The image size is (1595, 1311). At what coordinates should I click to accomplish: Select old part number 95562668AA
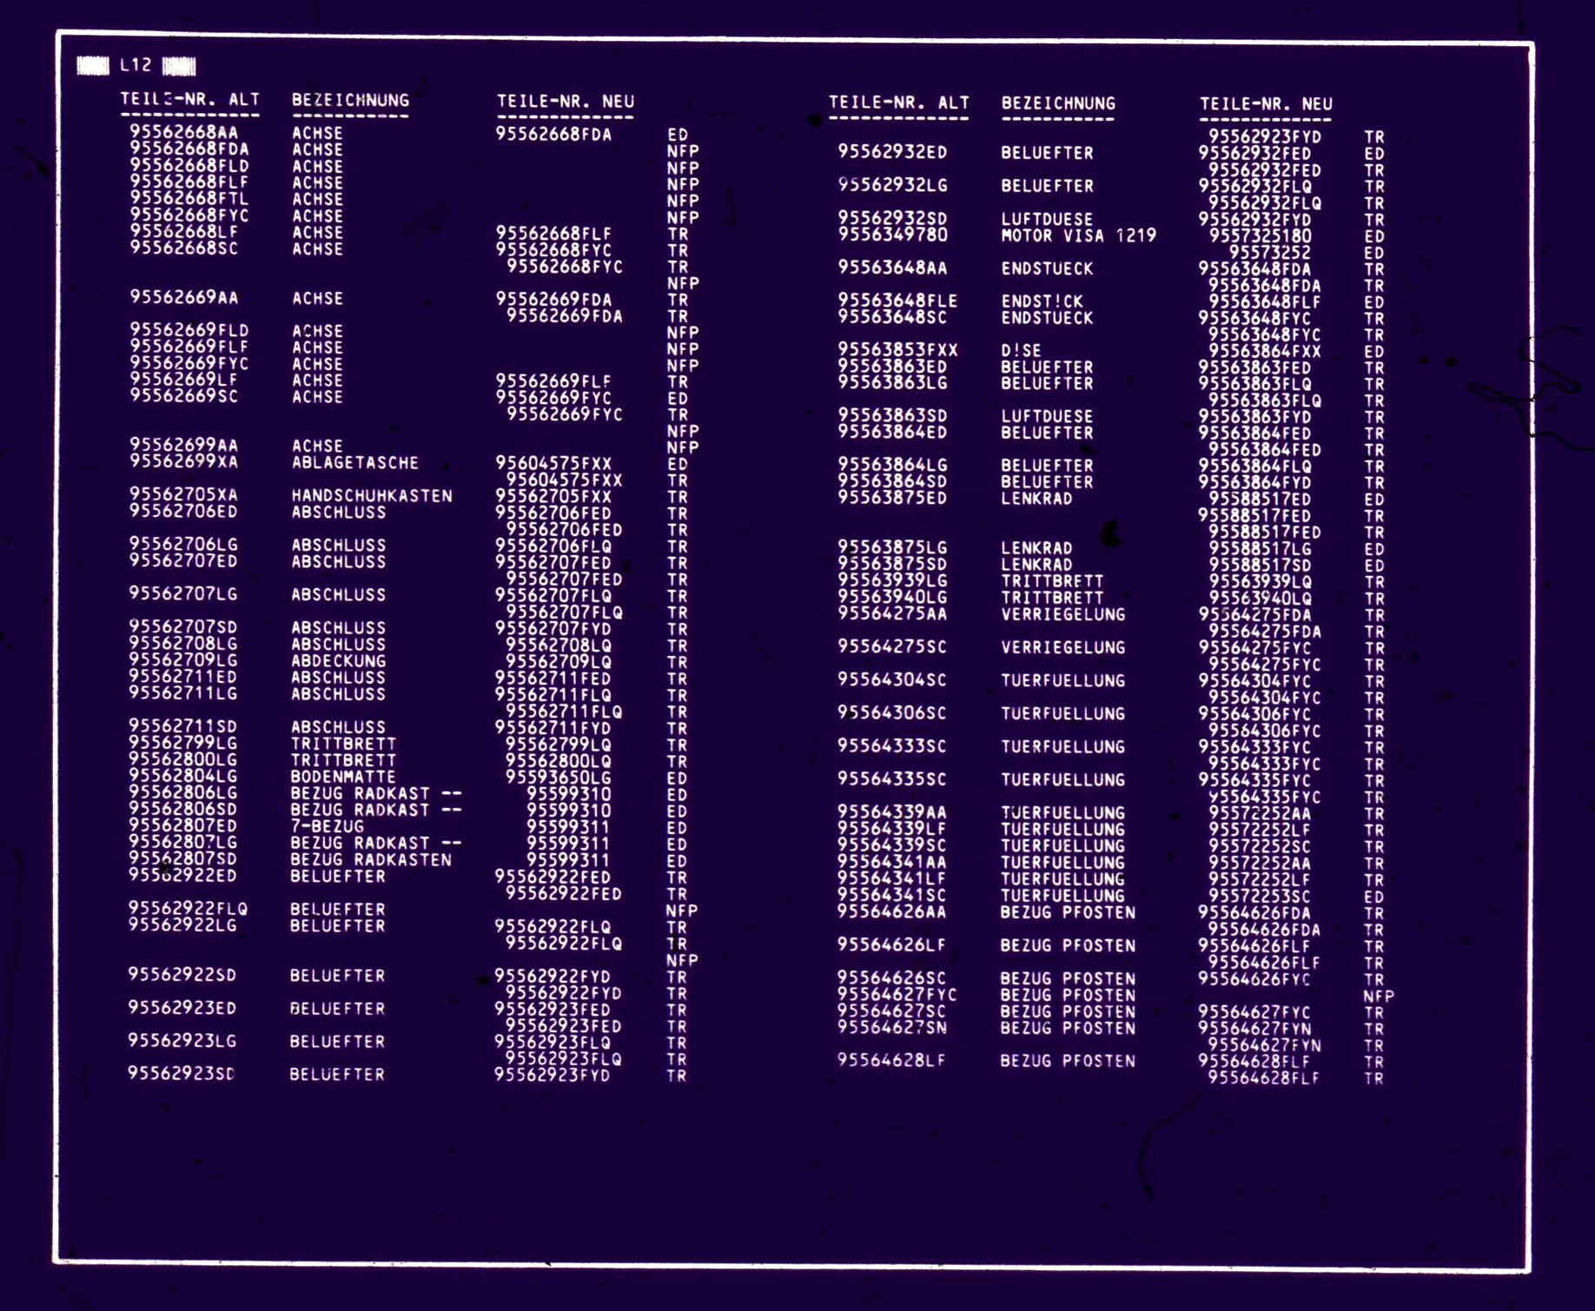pyautogui.click(x=183, y=133)
